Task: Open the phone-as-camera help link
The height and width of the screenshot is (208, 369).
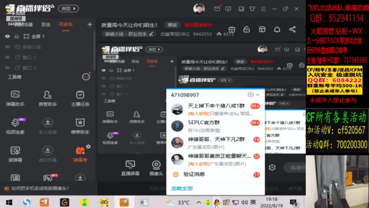Action: (x=40, y=188)
